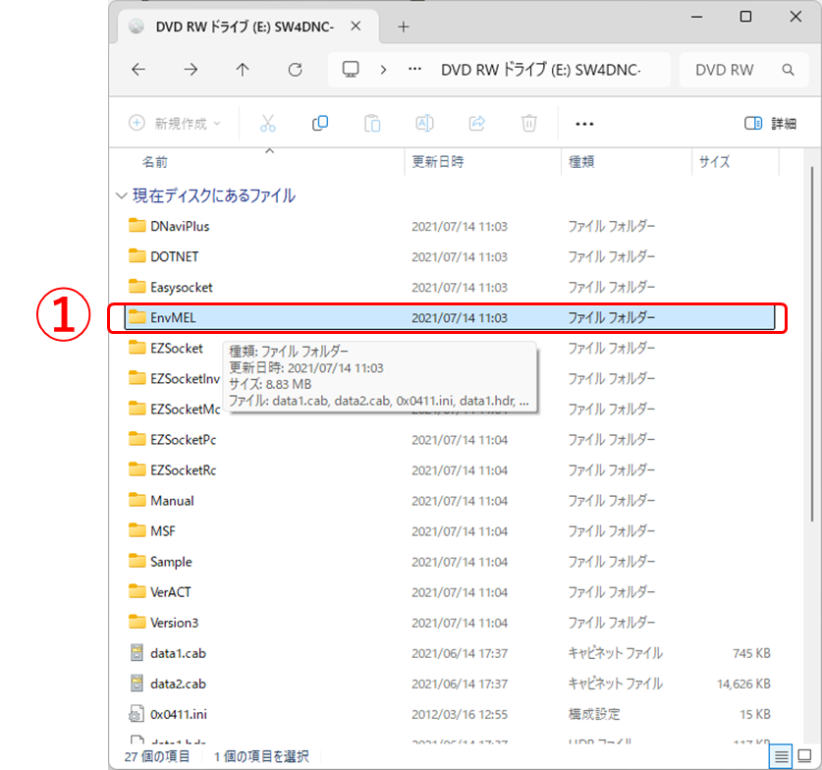Switch to large thumbnails view icon
This screenshot has width=822, height=770.
pyautogui.click(x=804, y=755)
